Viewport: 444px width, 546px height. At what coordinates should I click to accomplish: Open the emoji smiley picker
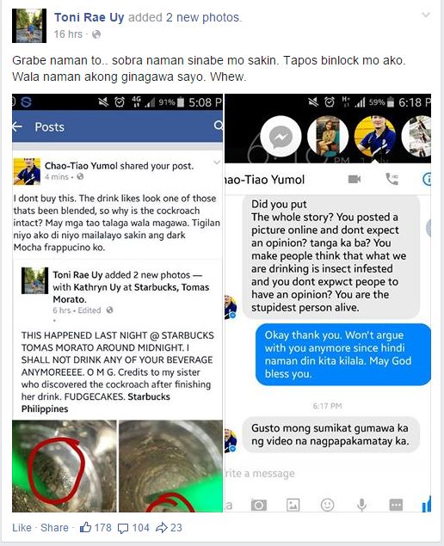pos(327,505)
